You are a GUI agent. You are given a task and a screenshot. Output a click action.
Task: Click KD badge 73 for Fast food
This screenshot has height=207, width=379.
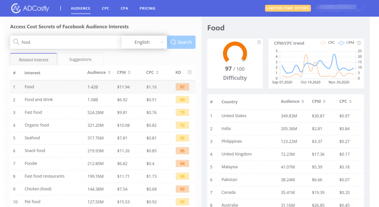[182, 112]
